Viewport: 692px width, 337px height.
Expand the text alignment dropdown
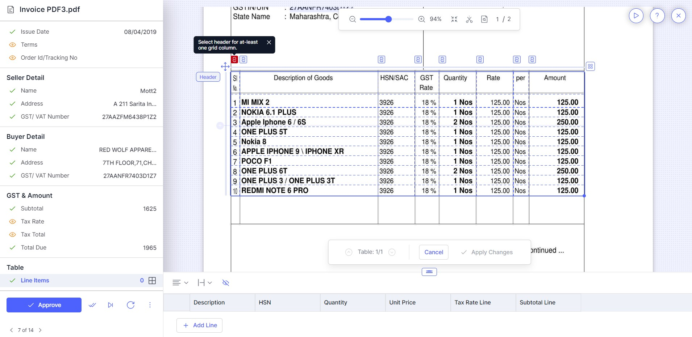click(180, 283)
